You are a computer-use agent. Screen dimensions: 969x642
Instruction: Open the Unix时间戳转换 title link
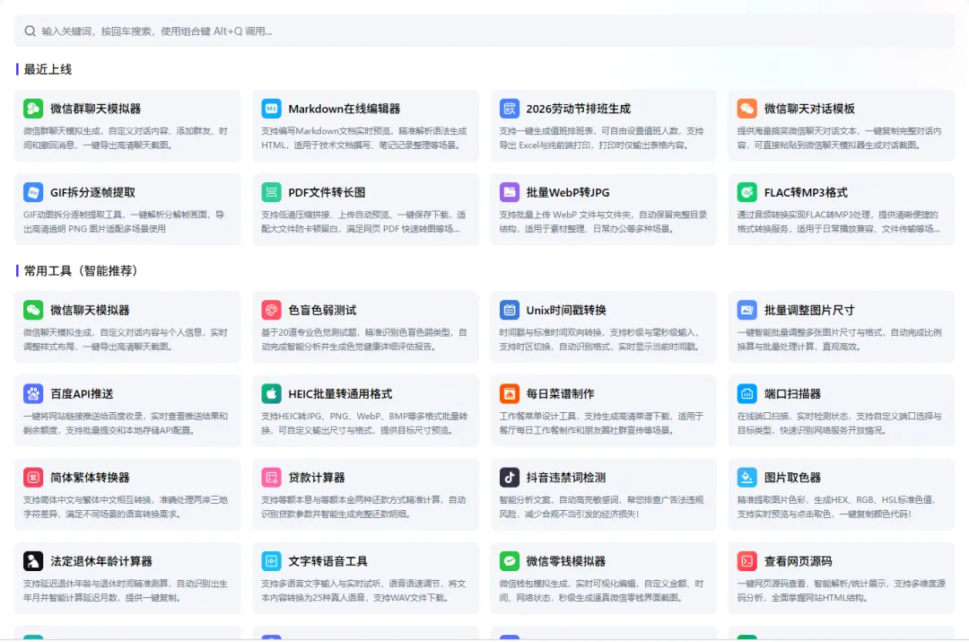point(566,311)
